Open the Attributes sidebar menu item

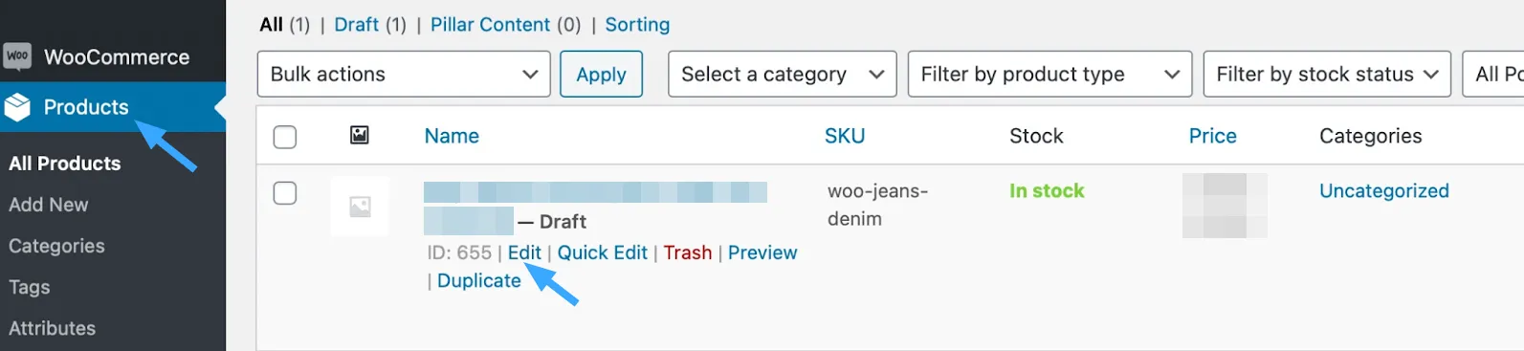(x=53, y=328)
